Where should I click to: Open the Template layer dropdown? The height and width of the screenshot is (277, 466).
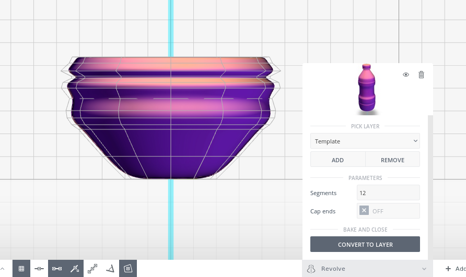tap(365, 141)
